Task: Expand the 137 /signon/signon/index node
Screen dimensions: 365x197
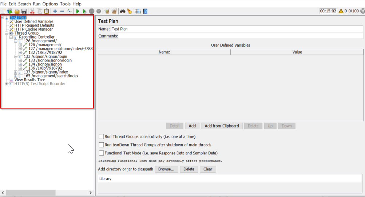Action: [16, 72]
